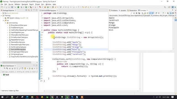Click the Console gear settings icon
The height and width of the screenshot is (99, 177).
[x=173, y=13]
